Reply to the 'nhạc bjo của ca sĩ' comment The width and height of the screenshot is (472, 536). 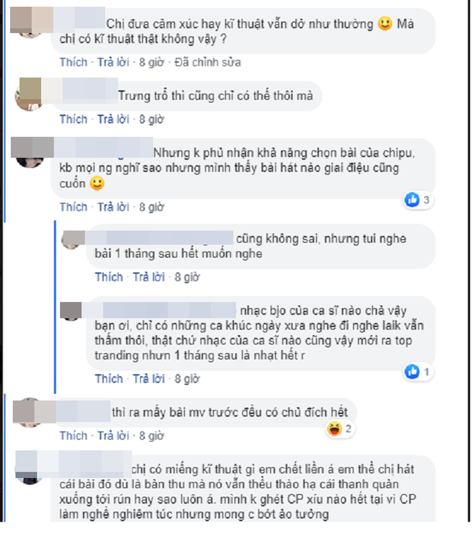tap(148, 379)
